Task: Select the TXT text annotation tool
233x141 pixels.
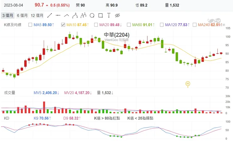Action: point(109,15)
